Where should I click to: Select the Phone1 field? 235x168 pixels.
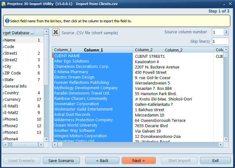point(23,119)
